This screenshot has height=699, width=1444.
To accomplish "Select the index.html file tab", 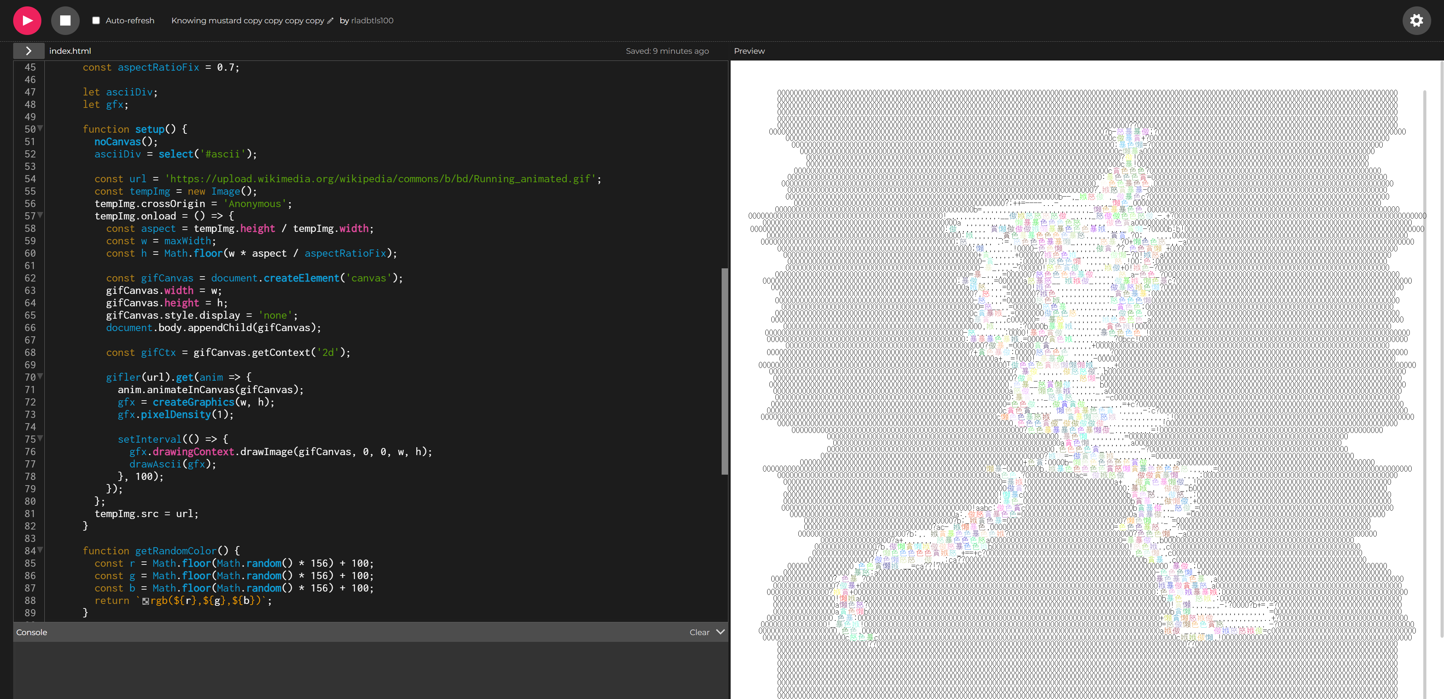I will (70, 51).
